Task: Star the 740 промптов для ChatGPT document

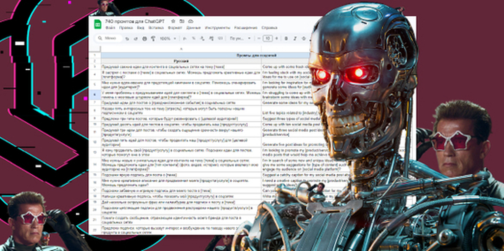Action: (x=173, y=21)
